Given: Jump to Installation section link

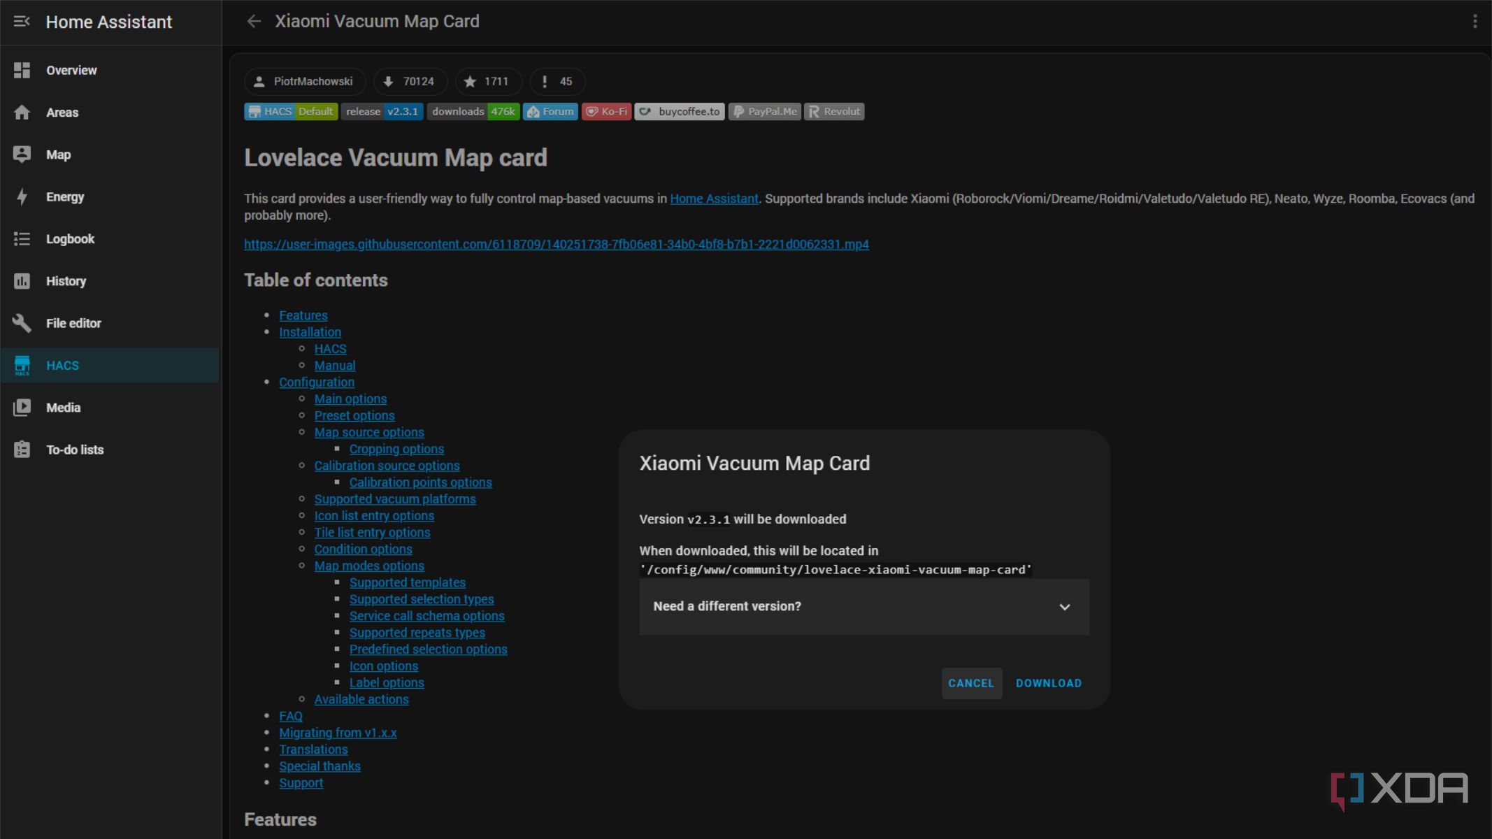Looking at the screenshot, I should [x=310, y=332].
